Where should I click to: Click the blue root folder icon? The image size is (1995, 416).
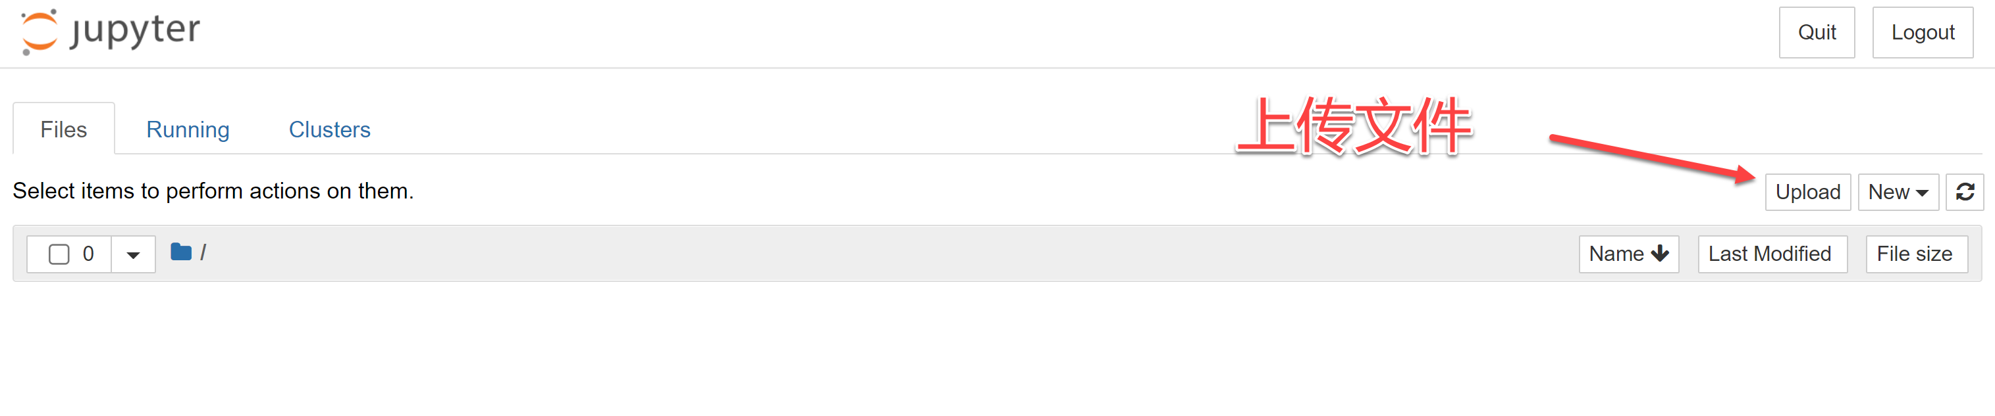pyautogui.click(x=180, y=252)
